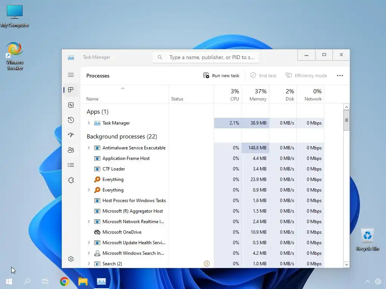
Task: Open Task Manager settings gear
Action: tap(71, 259)
